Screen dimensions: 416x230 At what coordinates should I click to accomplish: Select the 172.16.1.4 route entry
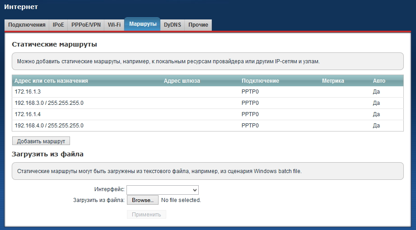coord(28,114)
